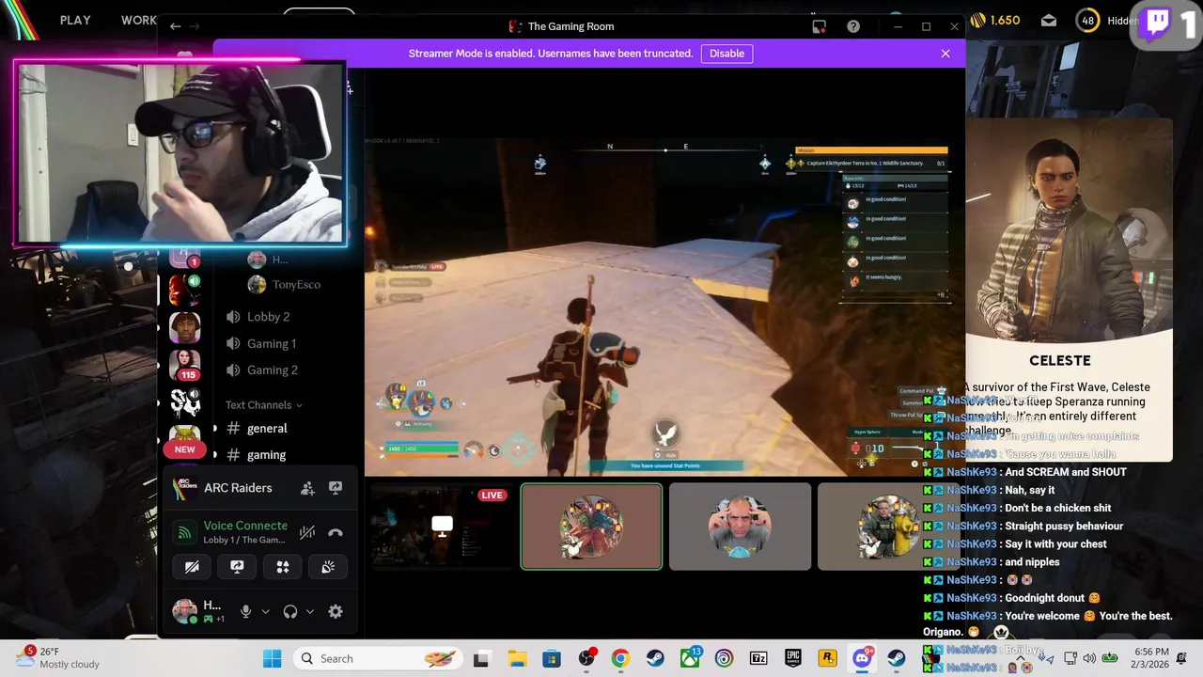
Task: Open the soundboard button
Action: (x=328, y=567)
